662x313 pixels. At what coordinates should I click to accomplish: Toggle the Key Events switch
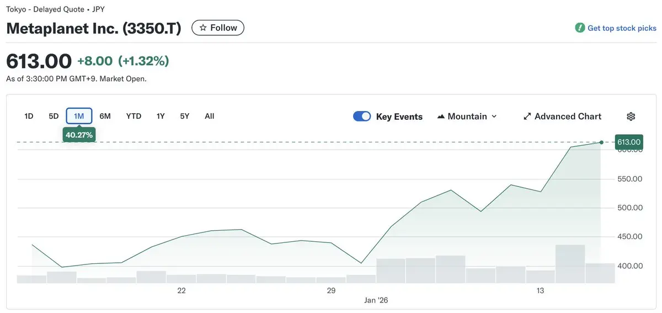point(362,116)
